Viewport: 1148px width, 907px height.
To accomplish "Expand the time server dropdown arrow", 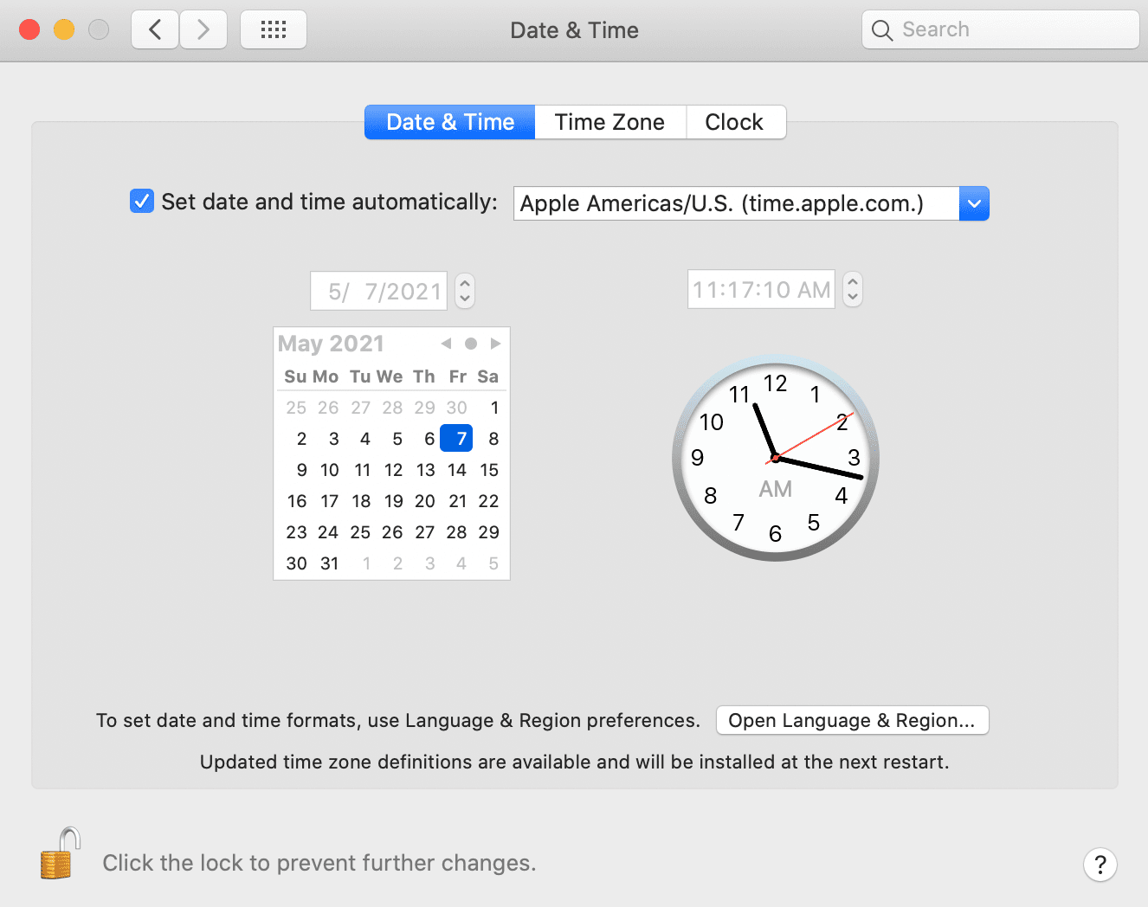I will pos(974,204).
